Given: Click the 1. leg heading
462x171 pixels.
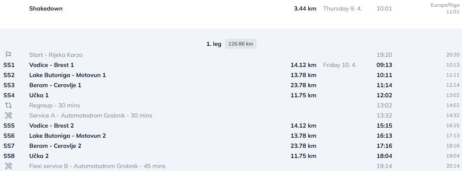Looking at the screenshot, I should [x=213, y=44].
